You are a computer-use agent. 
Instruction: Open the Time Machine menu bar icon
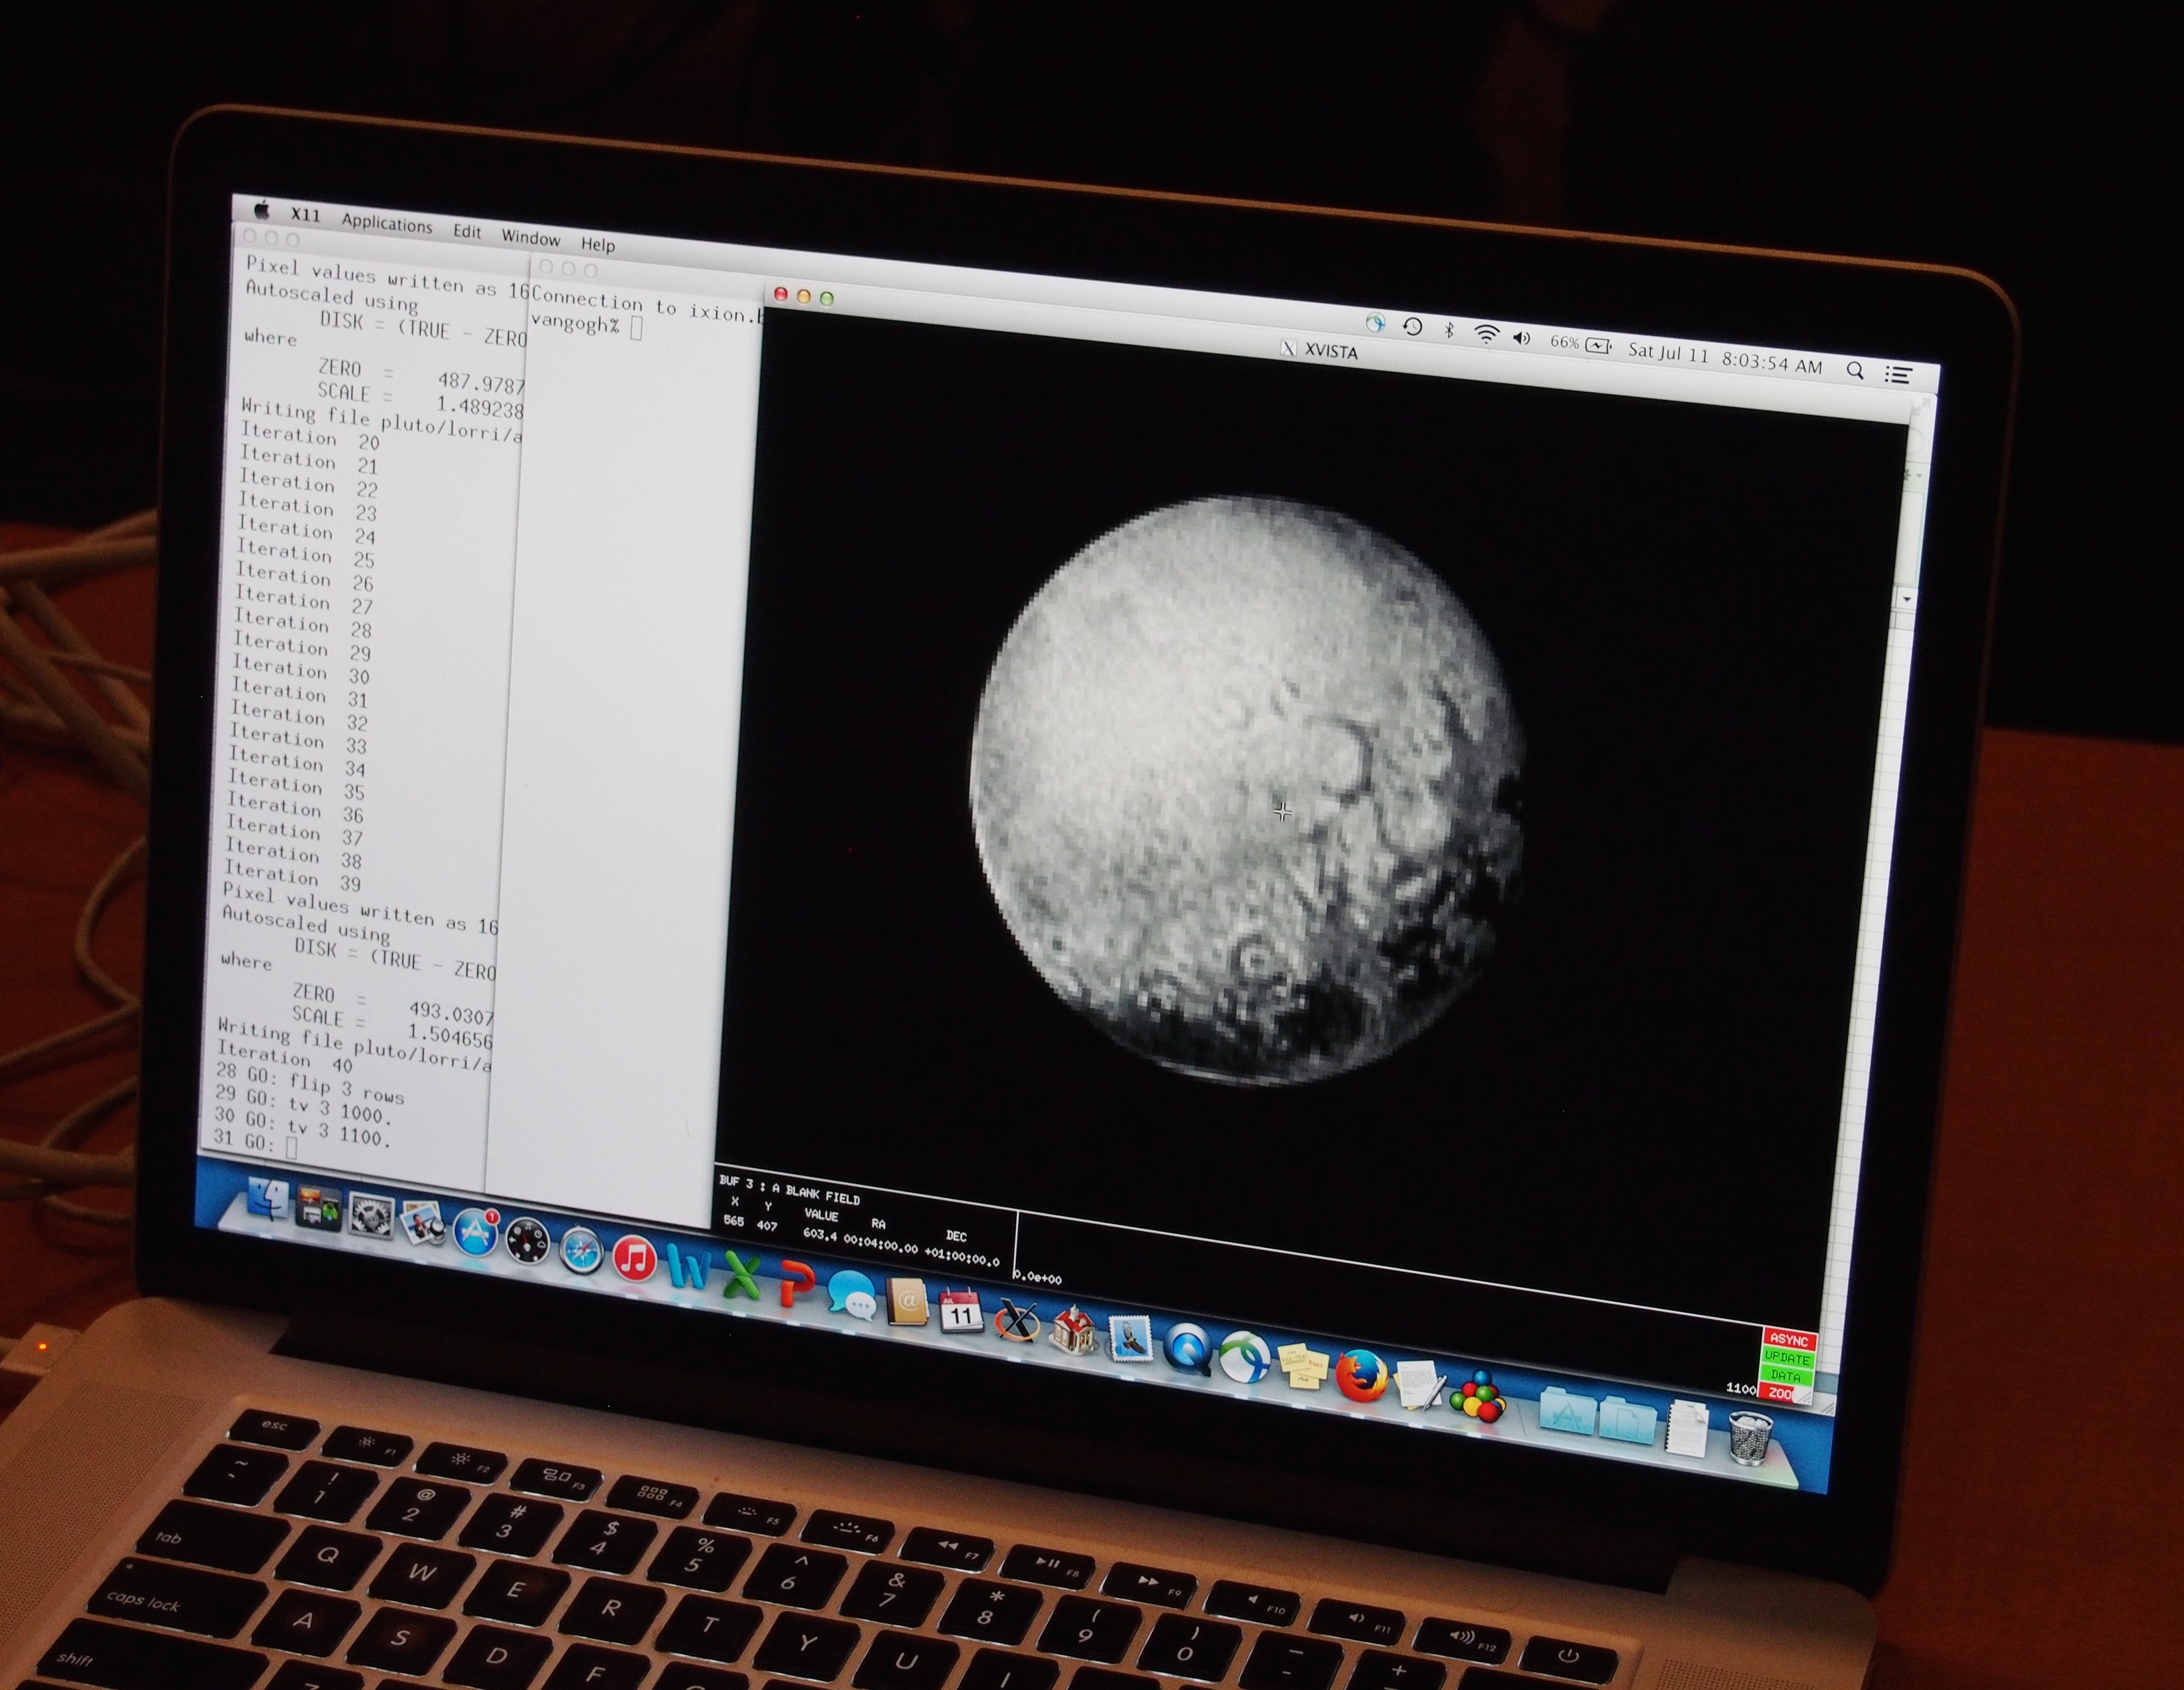[x=1413, y=327]
